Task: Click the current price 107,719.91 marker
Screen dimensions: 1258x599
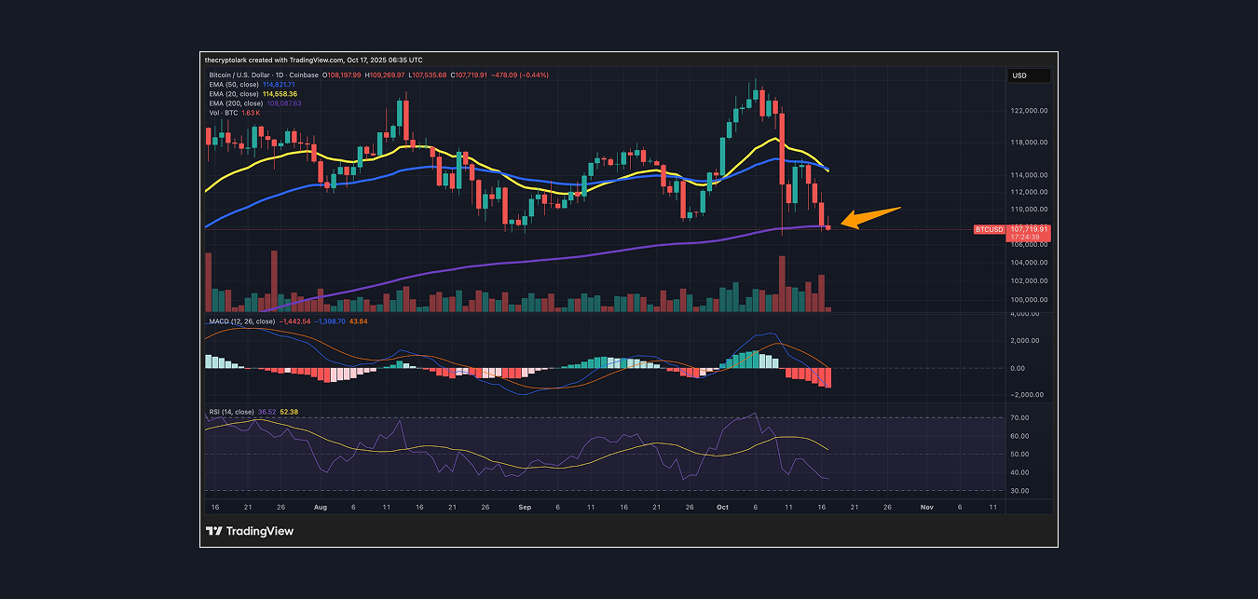Action: (x=1029, y=229)
